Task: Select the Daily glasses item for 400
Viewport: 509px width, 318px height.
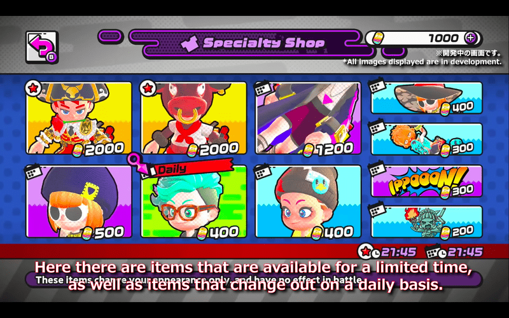Action: tap(194, 202)
